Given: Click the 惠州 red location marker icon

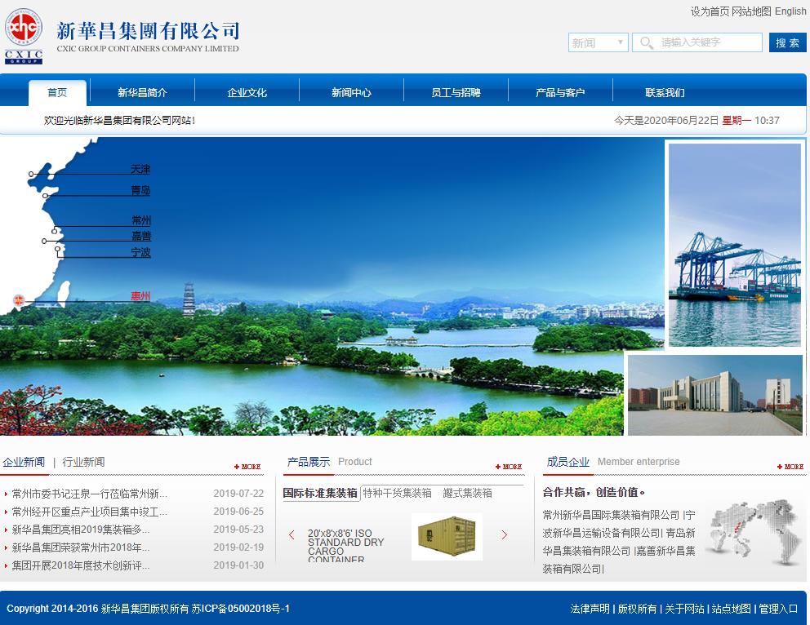Looking at the screenshot, I should click(x=19, y=299).
